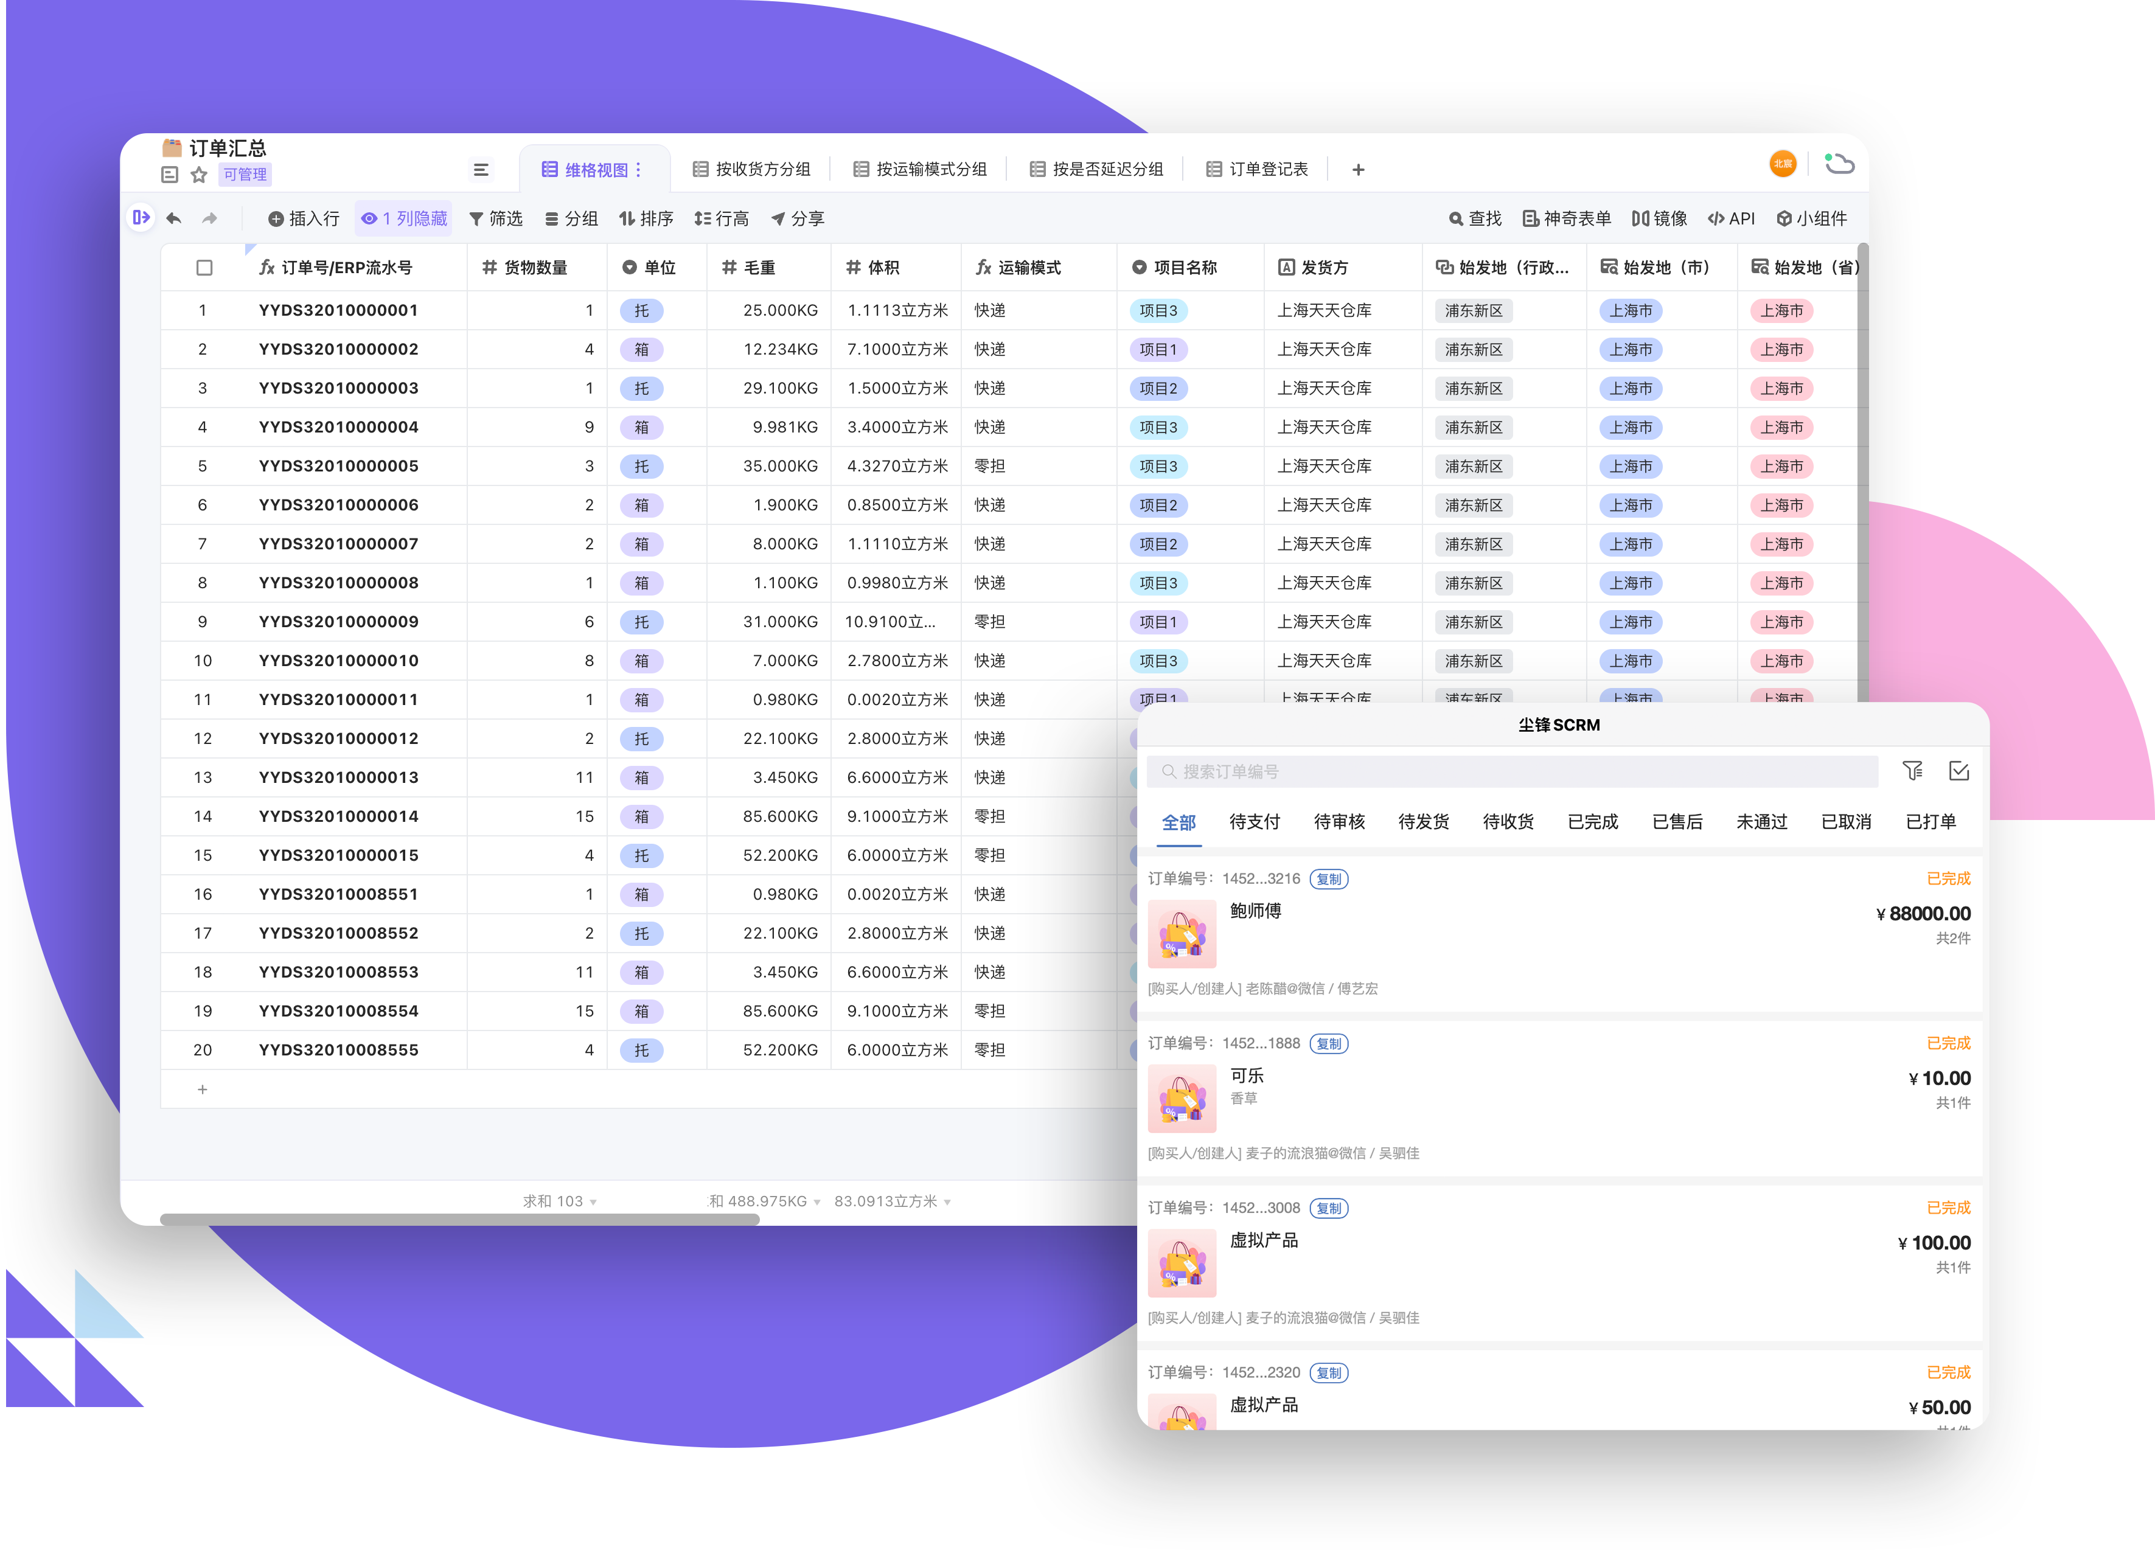Image resolution: width=2155 pixels, height=1550 pixels.
Task: Toggle the select-all rows checkbox
Action: point(203,268)
